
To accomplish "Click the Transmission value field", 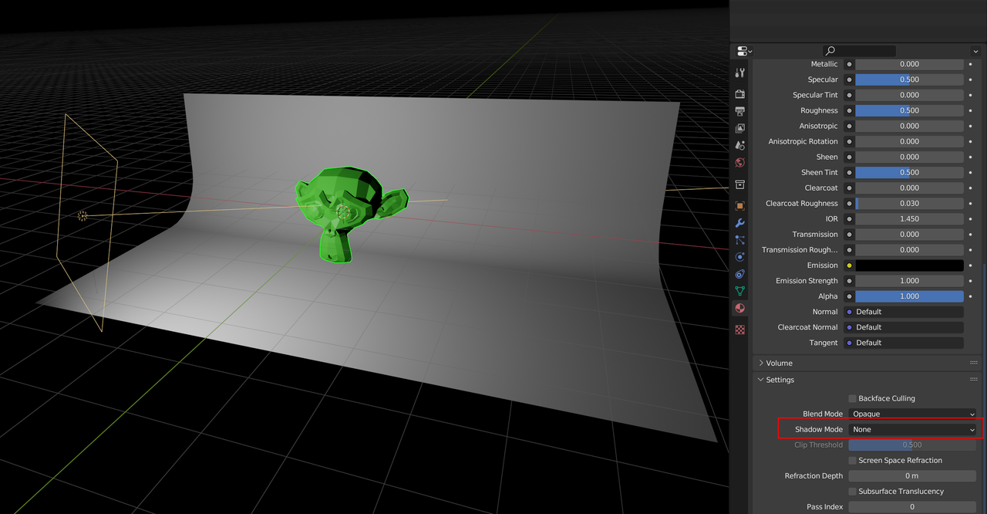I will (909, 235).
